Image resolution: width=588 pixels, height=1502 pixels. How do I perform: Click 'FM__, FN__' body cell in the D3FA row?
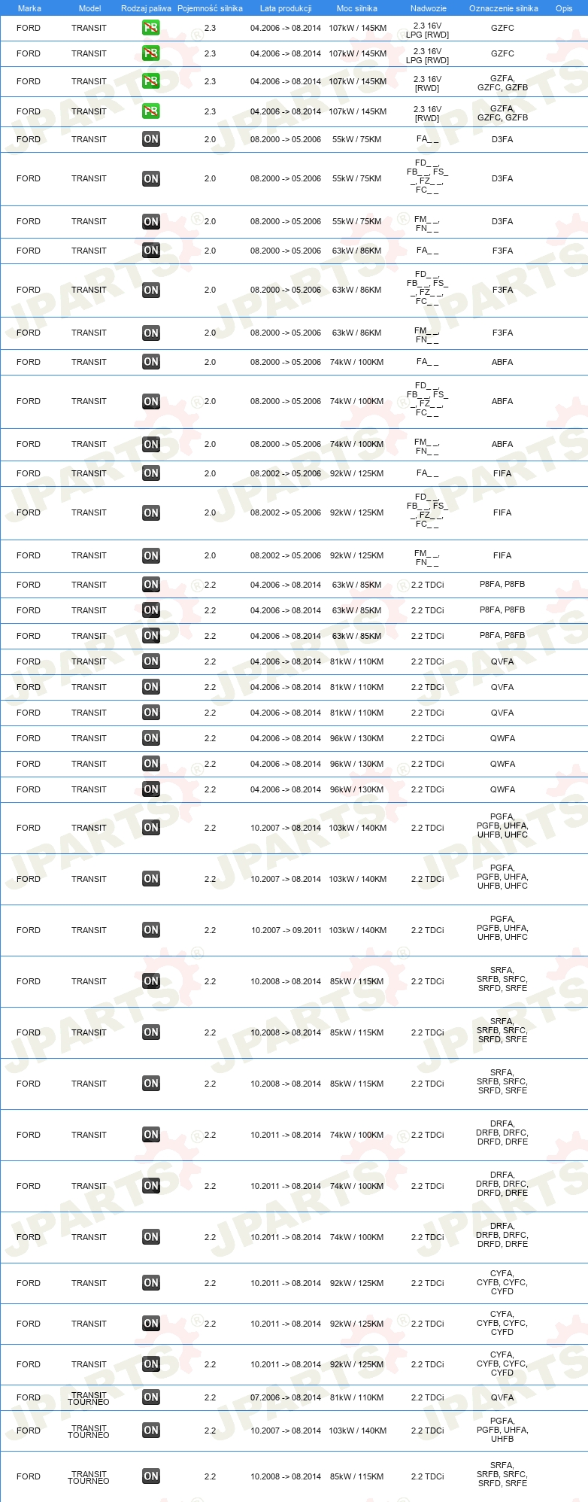coord(427,223)
